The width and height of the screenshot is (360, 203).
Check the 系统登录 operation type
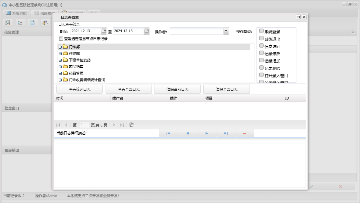pyautogui.click(x=261, y=31)
